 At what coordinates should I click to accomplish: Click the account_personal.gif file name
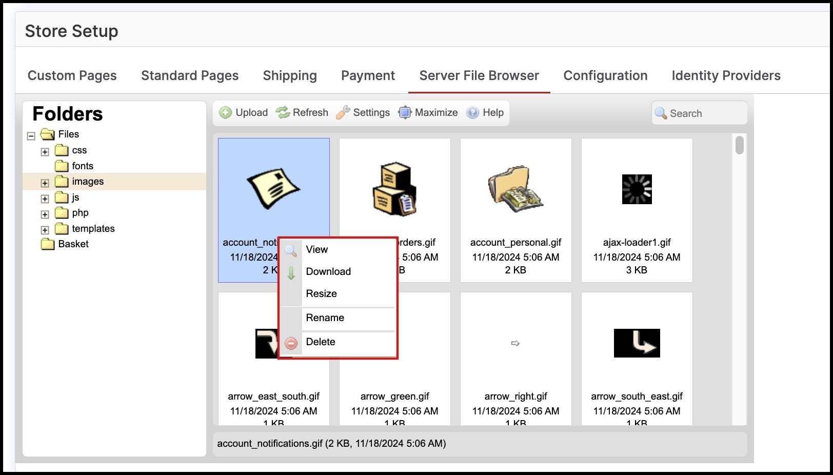[x=515, y=243]
